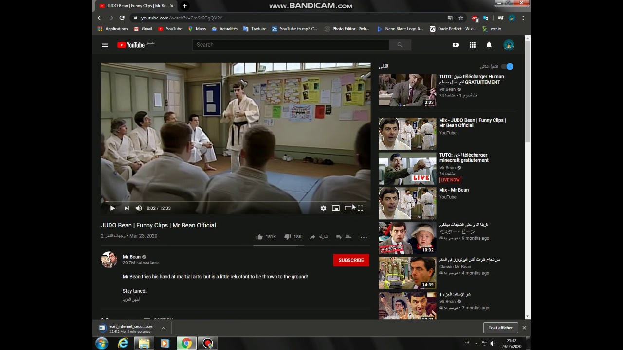
Task: Skip to the next video
Action: [127, 208]
